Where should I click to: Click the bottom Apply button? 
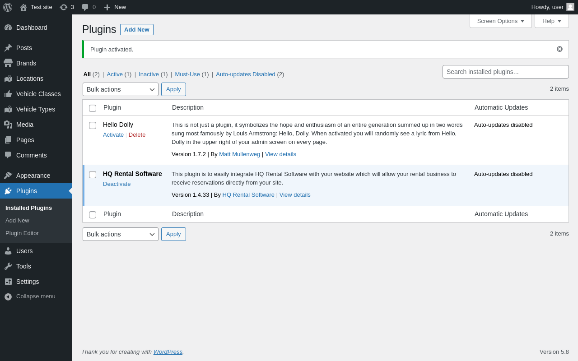point(173,234)
